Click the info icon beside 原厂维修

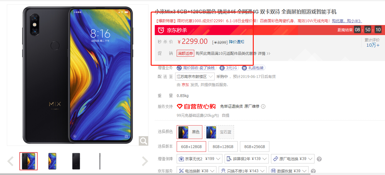point(263,106)
